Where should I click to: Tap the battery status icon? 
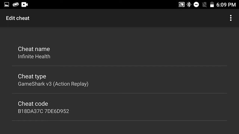212,4
